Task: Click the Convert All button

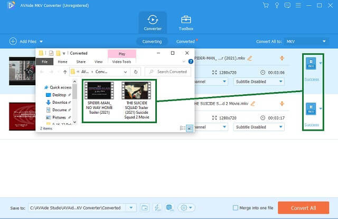Action: [x=303, y=208]
